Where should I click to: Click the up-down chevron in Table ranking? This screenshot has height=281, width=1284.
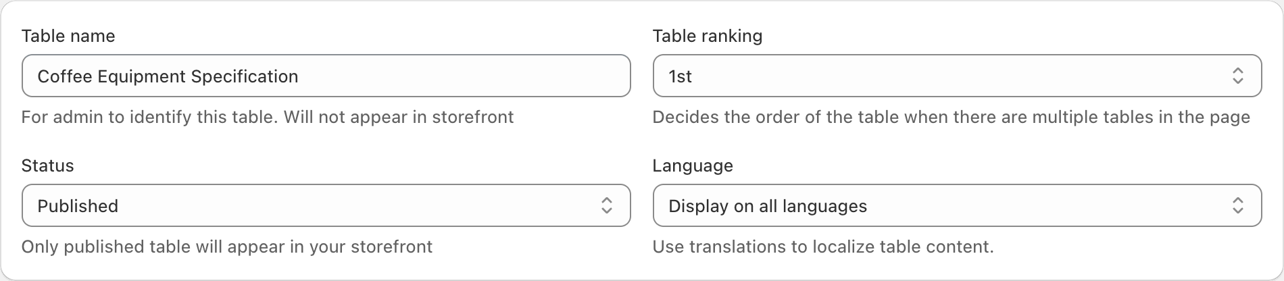pyautogui.click(x=1237, y=76)
